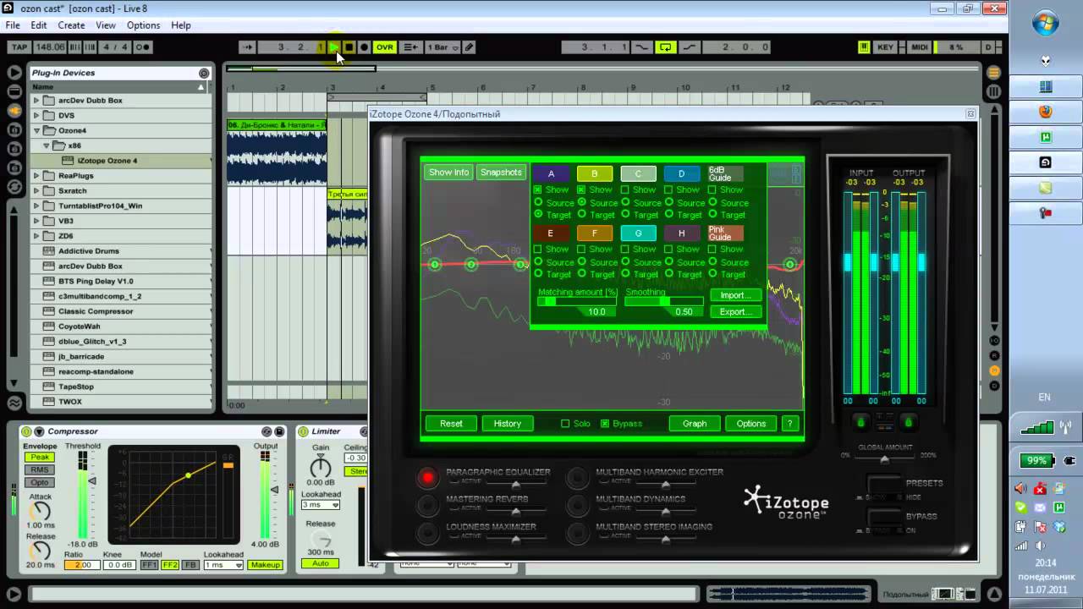
Task: Toggle the Ozone Bypass checkbox
Action: (x=605, y=424)
